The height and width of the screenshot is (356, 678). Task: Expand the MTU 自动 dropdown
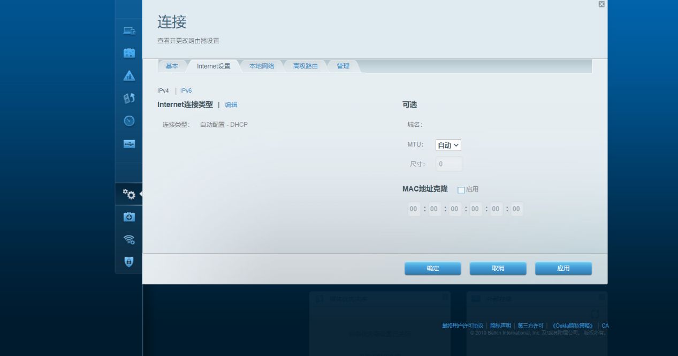448,145
